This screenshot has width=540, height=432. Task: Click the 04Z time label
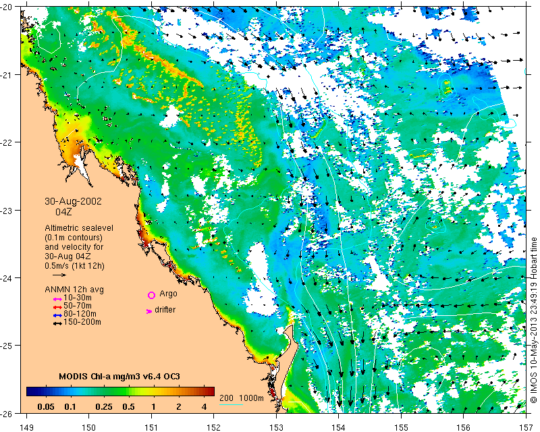click(64, 212)
